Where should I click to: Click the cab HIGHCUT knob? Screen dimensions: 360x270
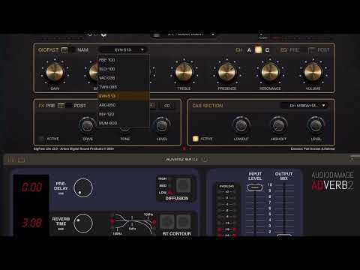pos(278,124)
